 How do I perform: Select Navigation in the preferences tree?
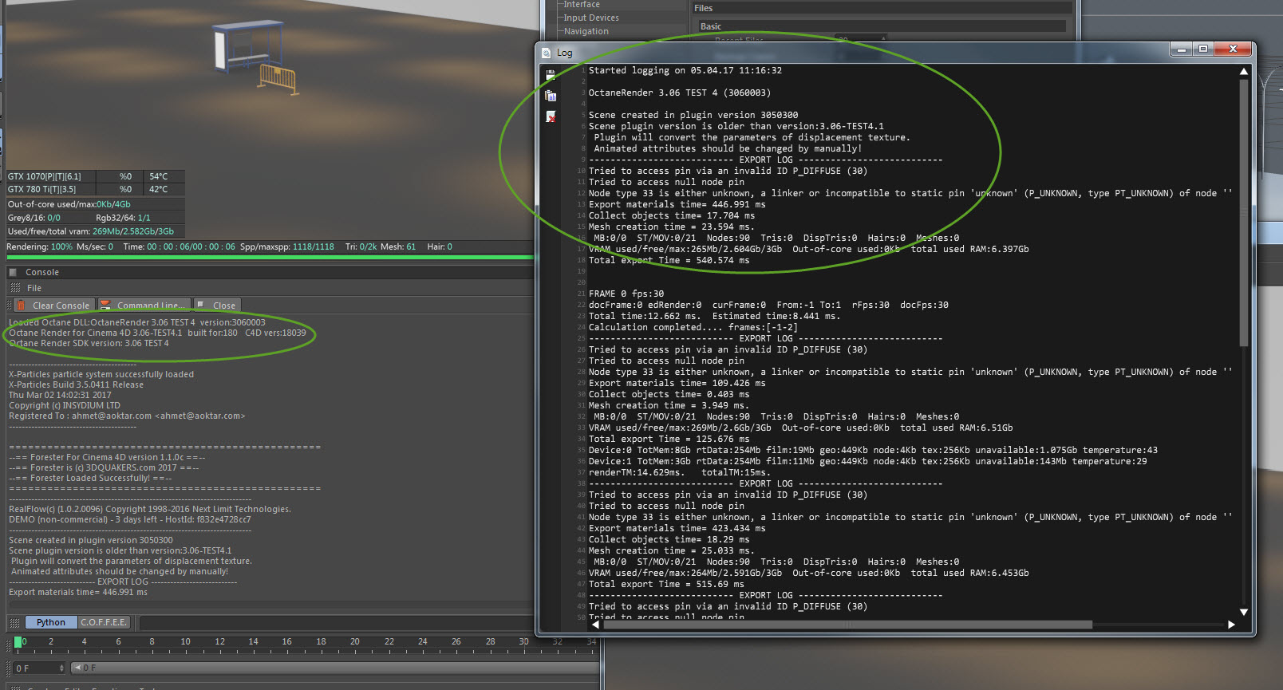tap(586, 31)
